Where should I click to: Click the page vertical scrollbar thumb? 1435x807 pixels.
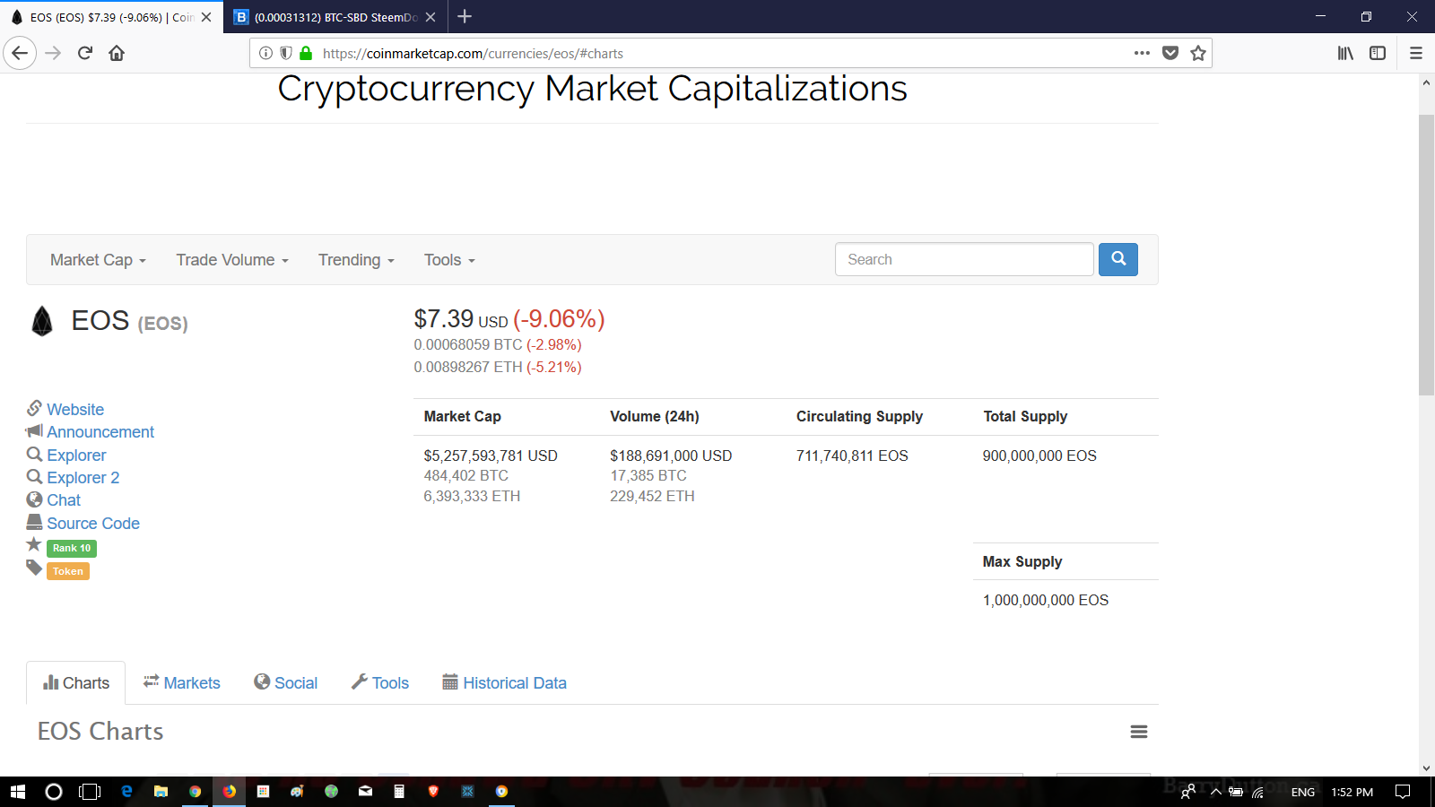point(1426,255)
